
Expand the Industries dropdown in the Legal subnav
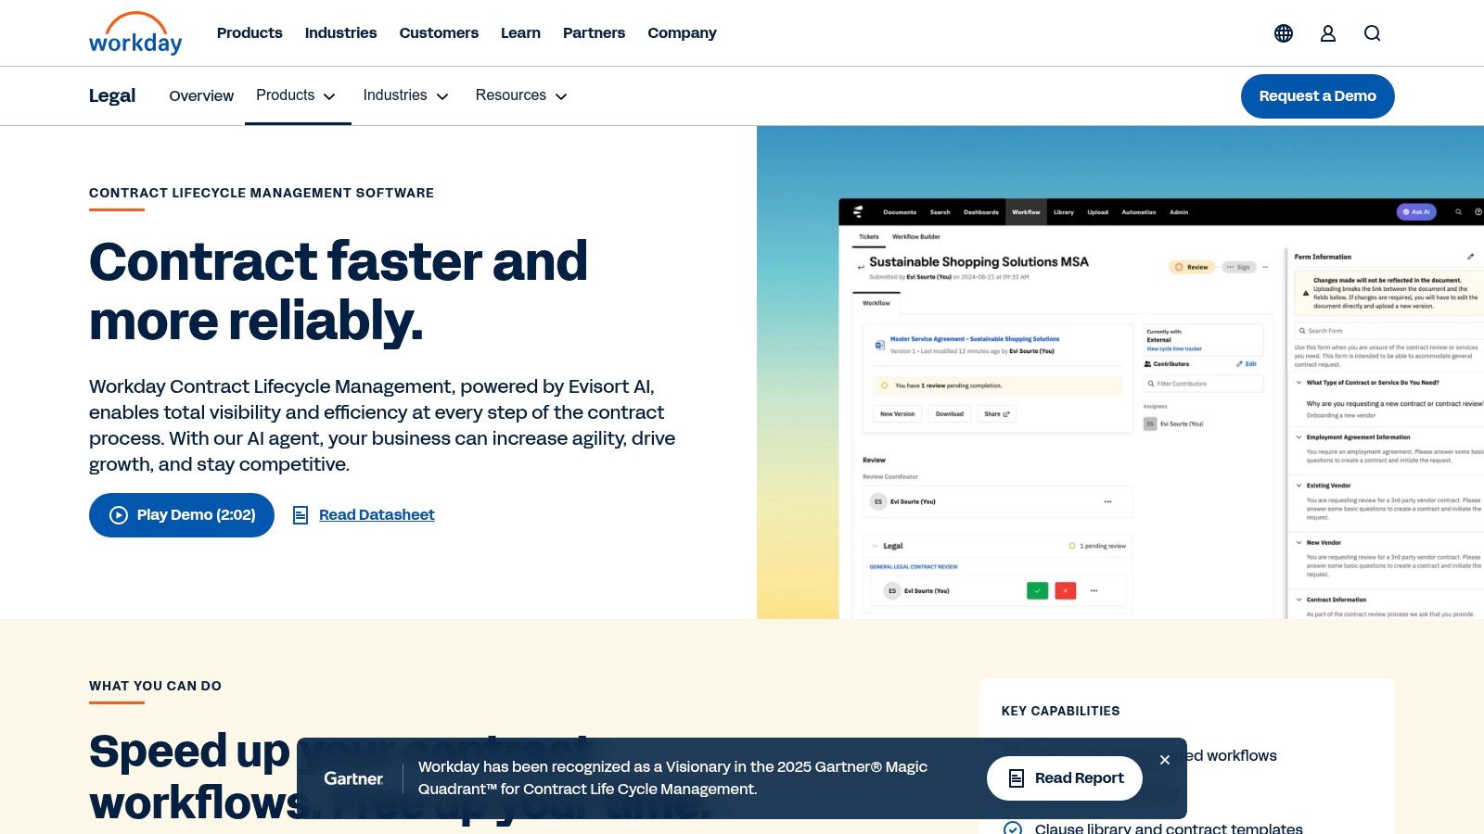(405, 95)
